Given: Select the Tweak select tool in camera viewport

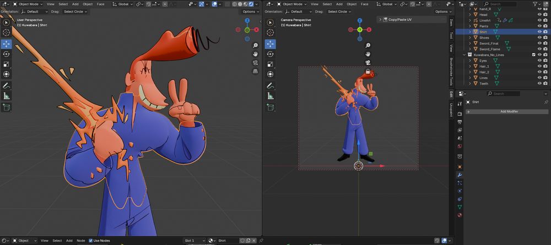Looking at the screenshot, I should point(270,23).
